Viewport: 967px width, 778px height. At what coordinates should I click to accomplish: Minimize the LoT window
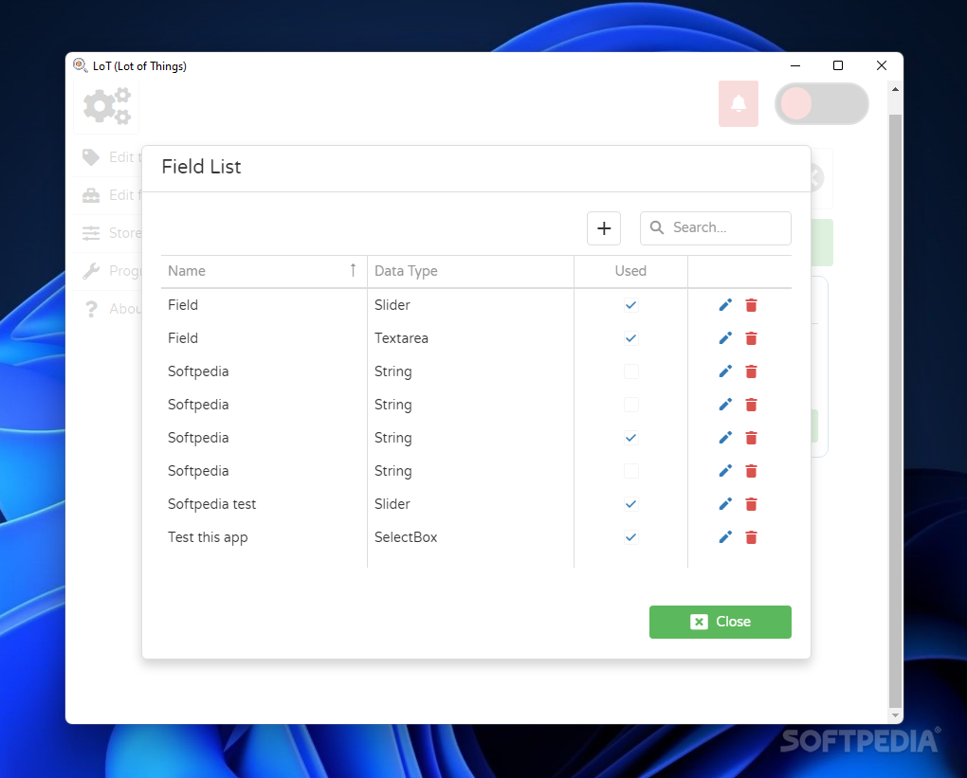click(x=795, y=65)
